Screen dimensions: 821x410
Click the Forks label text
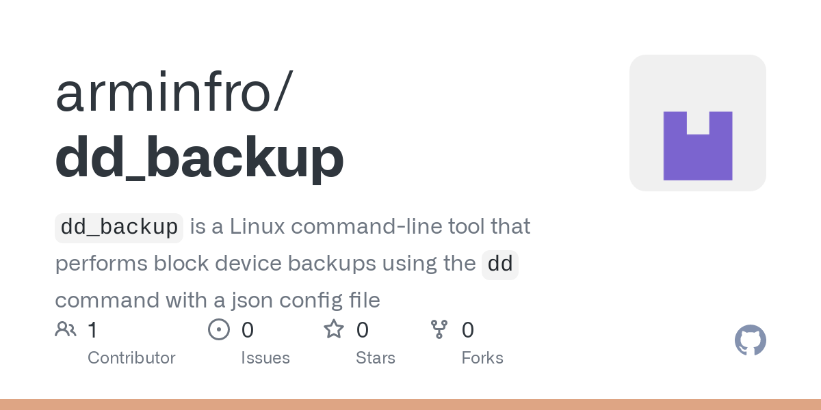(x=482, y=357)
